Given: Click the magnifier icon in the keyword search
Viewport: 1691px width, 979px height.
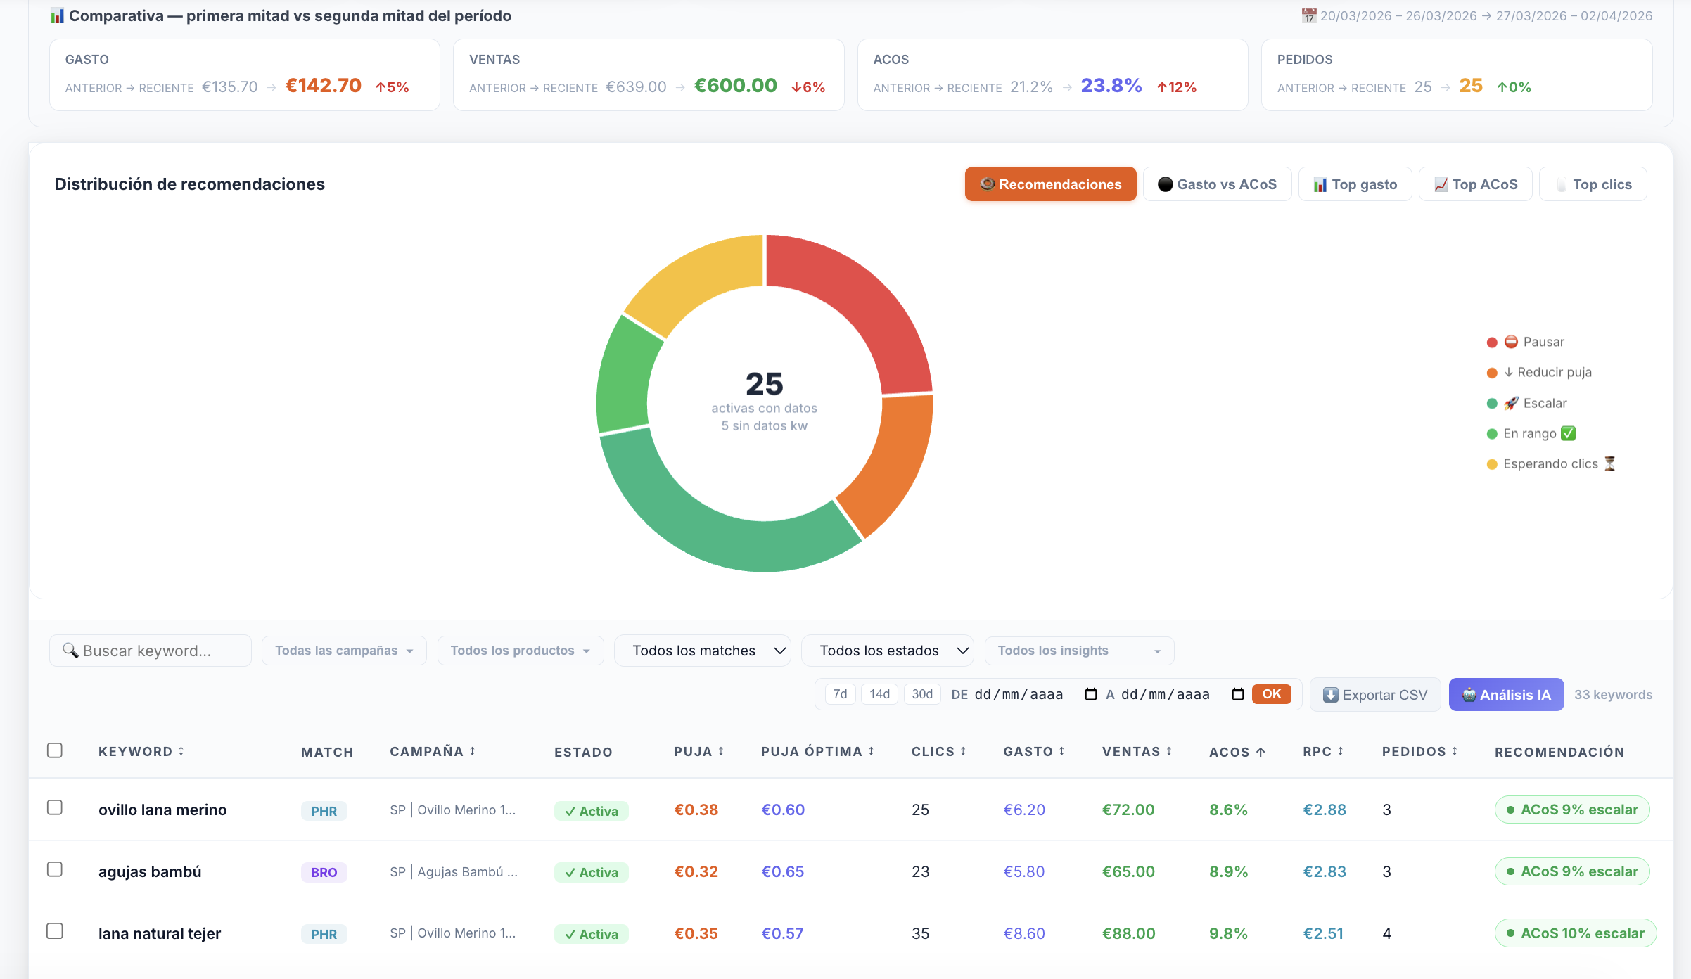Looking at the screenshot, I should coord(70,650).
